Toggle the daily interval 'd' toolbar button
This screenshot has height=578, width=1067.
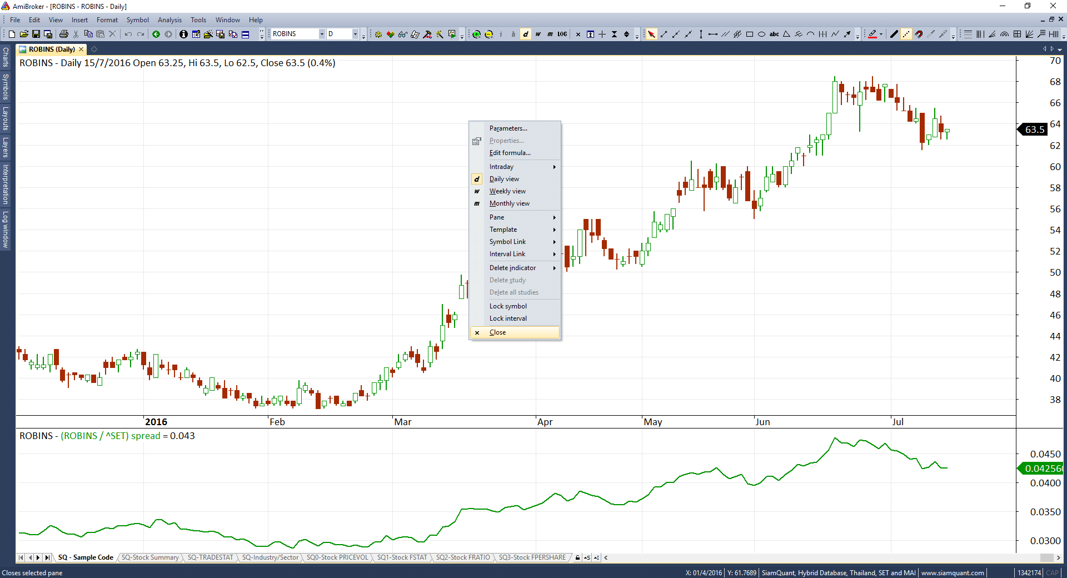[x=526, y=34]
